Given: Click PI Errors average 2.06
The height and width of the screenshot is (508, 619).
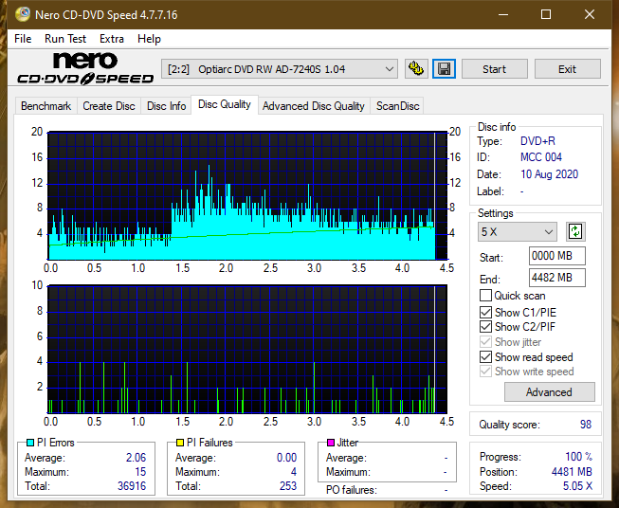Looking at the screenshot, I should tap(136, 458).
